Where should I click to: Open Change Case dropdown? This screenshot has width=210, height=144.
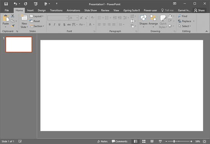82,25
